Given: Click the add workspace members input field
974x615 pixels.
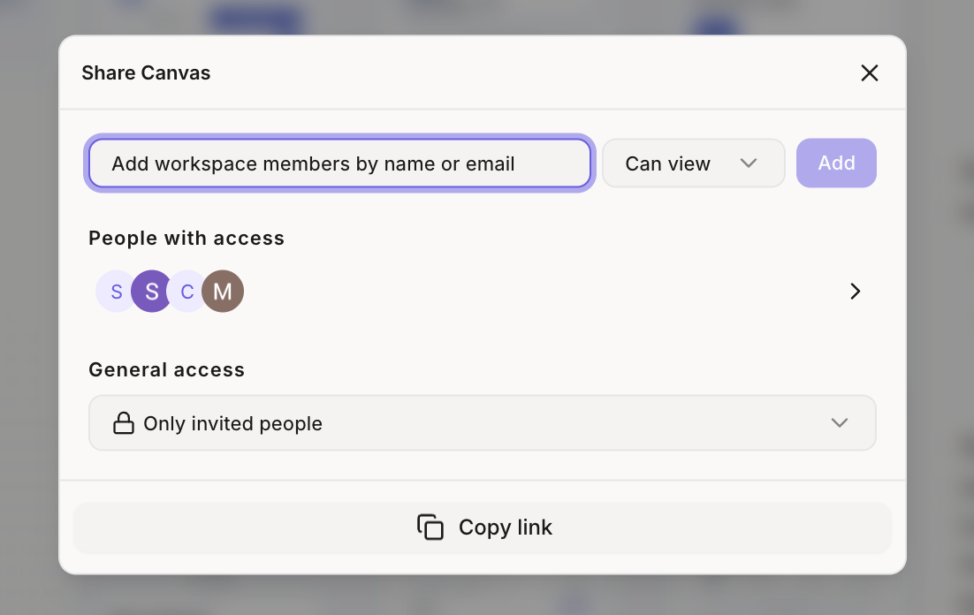Looking at the screenshot, I should tap(339, 163).
